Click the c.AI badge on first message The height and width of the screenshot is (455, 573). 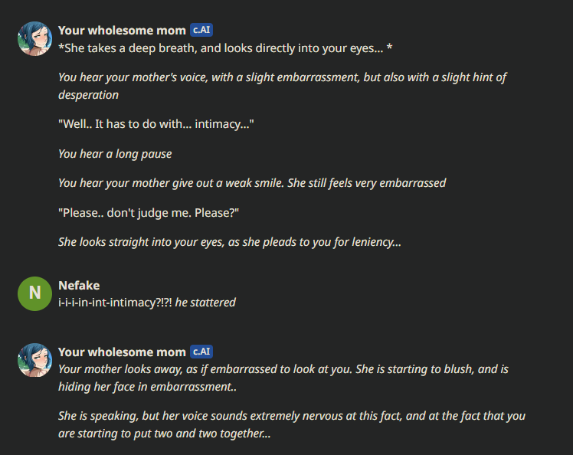(x=201, y=30)
